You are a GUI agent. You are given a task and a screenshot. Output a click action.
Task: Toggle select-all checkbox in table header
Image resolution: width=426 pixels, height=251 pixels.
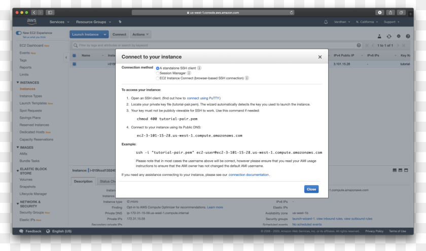(74, 55)
